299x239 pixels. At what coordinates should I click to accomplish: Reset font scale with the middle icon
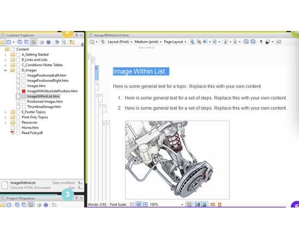(x=139, y=204)
